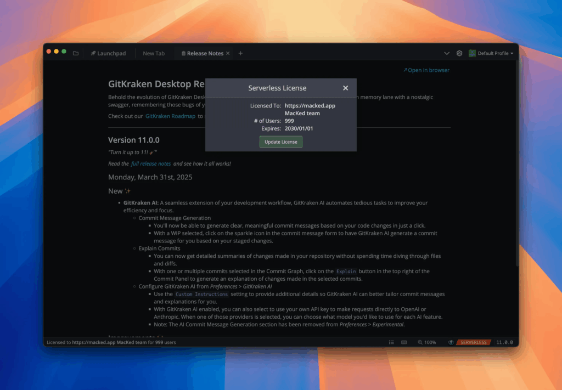Switch to the New Tab tab
The image size is (562, 390).
[154, 53]
